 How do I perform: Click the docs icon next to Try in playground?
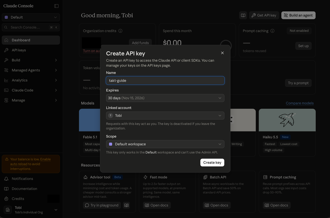point(126,205)
